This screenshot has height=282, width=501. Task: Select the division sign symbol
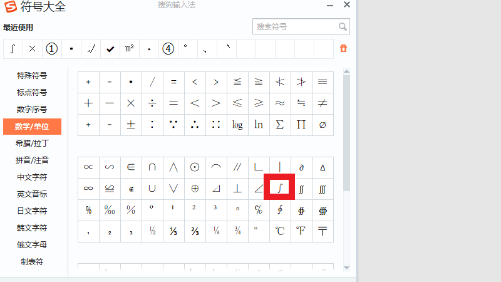tap(152, 103)
